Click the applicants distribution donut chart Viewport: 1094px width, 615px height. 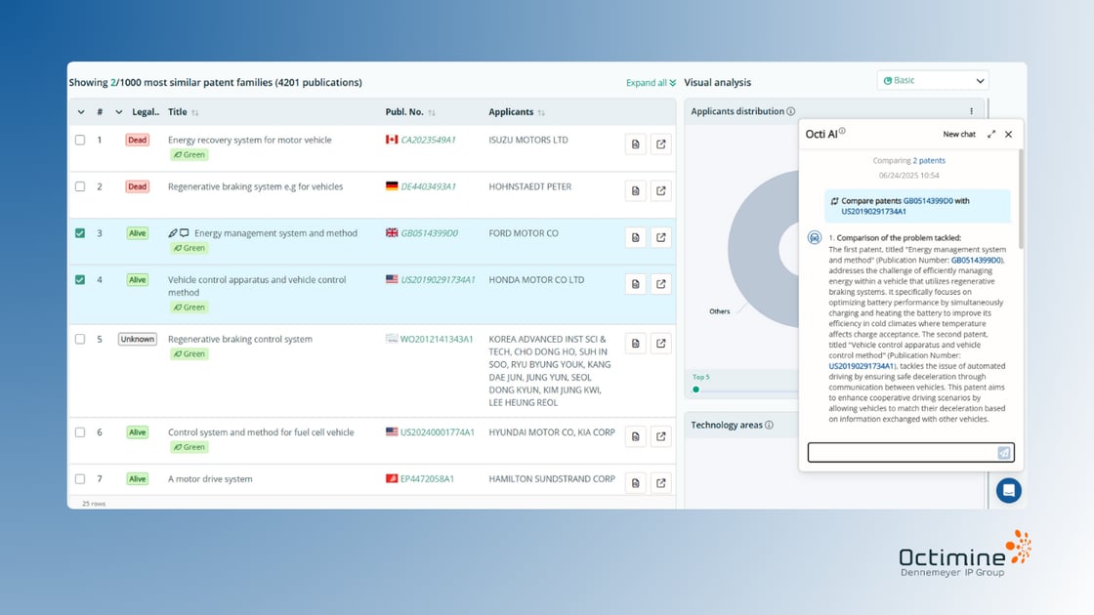pyautogui.click(x=763, y=249)
